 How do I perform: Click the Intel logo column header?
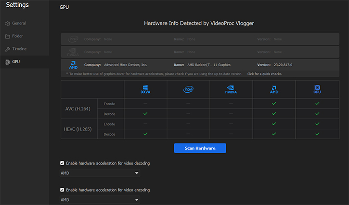(x=188, y=89)
